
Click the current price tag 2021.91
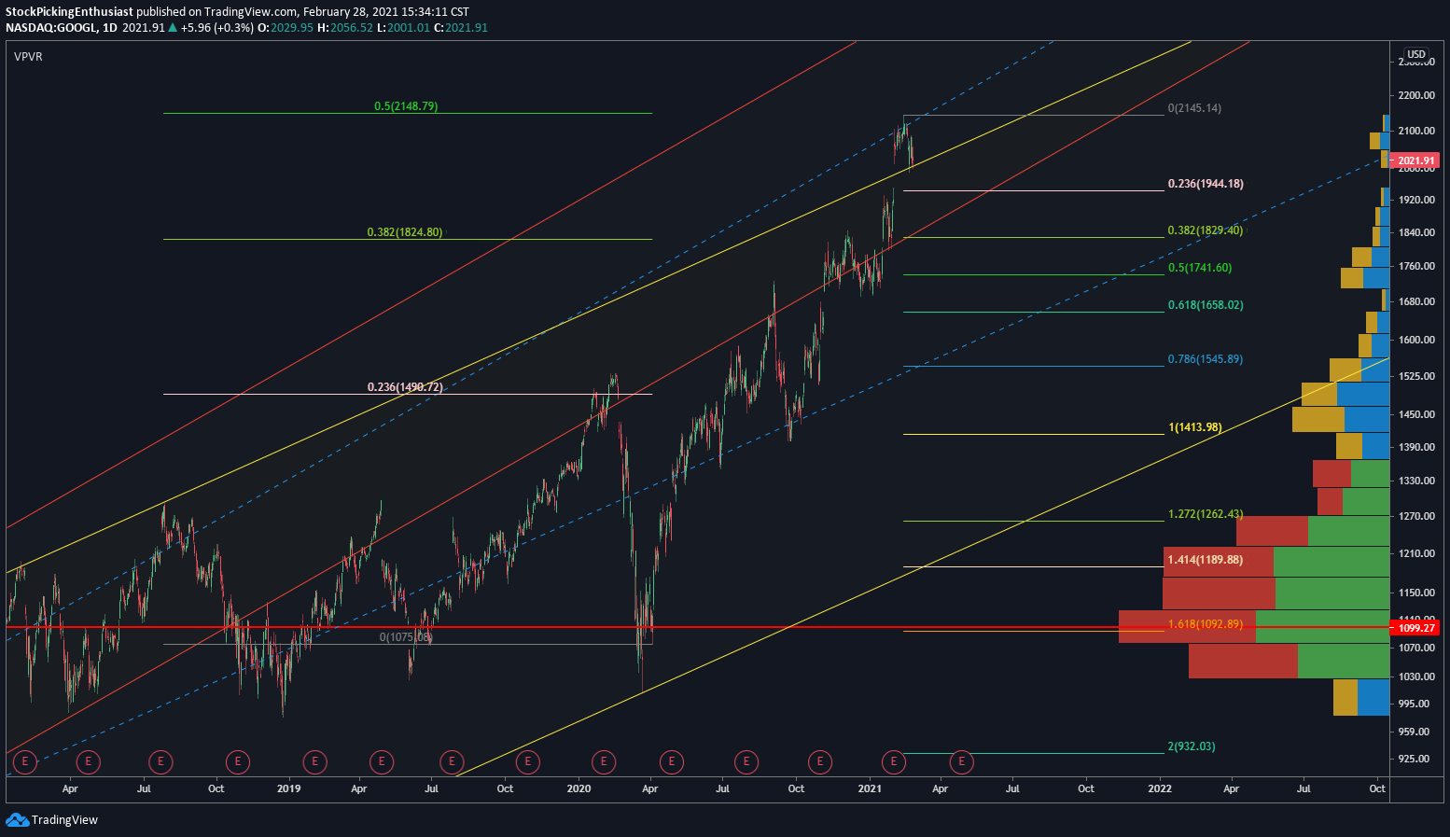click(1416, 160)
